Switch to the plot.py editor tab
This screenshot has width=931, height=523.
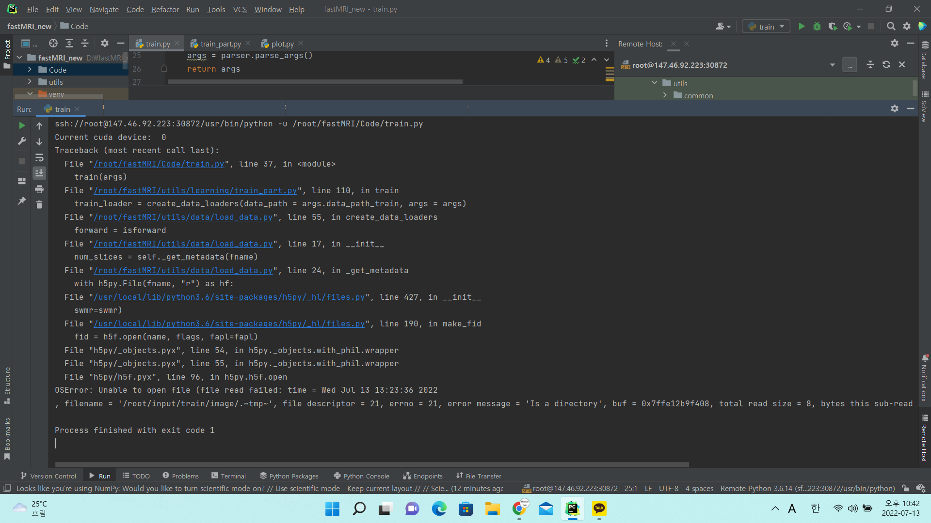[281, 44]
